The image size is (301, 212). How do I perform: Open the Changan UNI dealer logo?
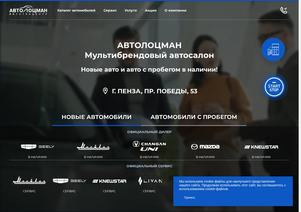pyautogui.click(x=149, y=146)
